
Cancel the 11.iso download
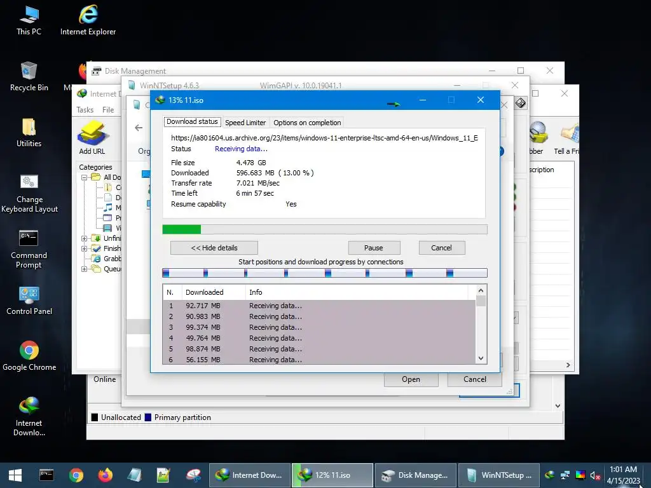point(441,248)
